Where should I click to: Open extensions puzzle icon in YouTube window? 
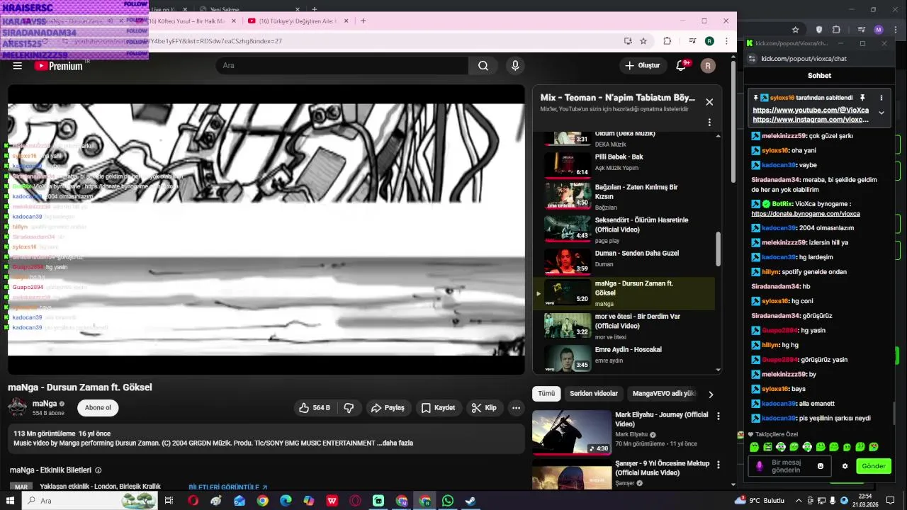coord(667,41)
